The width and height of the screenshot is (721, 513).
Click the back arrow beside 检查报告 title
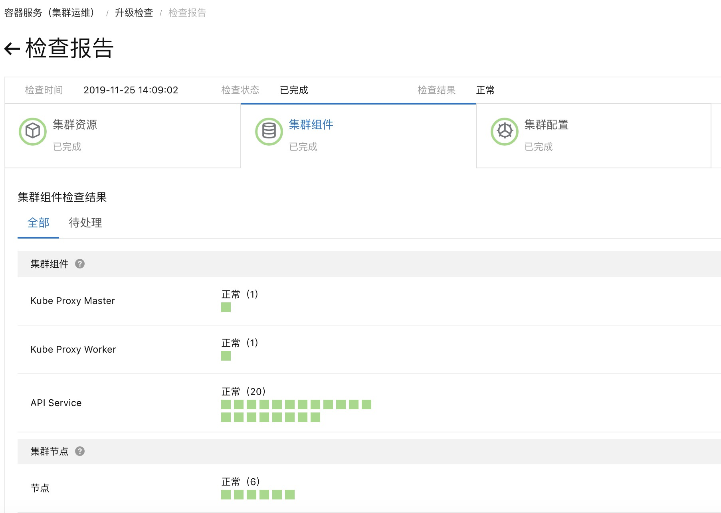12,49
